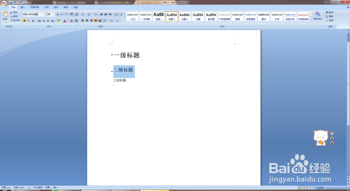Adjust the zoom slider in status bar
This screenshot has width=350, height=191.
pyautogui.click(x=337, y=188)
